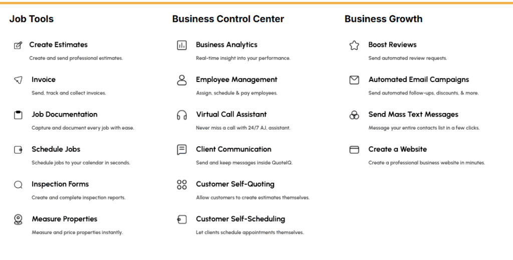Click the Business Analytics bar chart icon
This screenshot has width=513, height=260.
click(x=181, y=45)
